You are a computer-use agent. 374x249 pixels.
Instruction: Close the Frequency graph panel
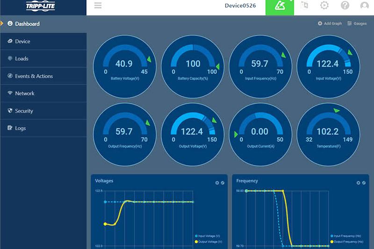358,183
